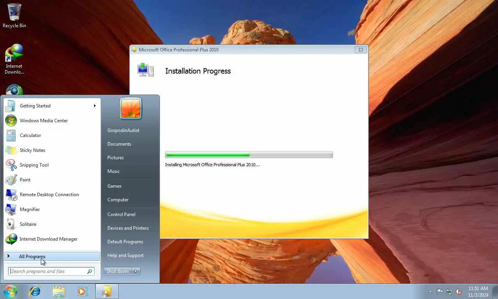The image size is (498, 299).
Task: Open Internet Explorer from the taskbar
Action: point(35,291)
